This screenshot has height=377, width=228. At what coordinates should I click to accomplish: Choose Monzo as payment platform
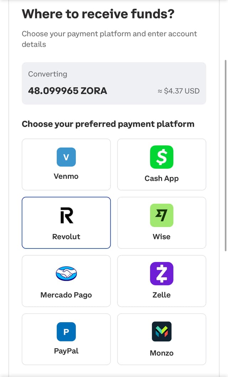pyautogui.click(x=161, y=339)
